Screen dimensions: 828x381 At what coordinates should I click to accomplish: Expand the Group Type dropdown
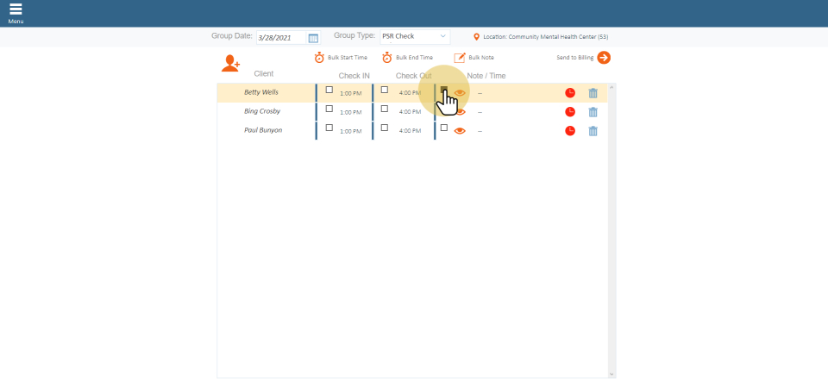415,37
